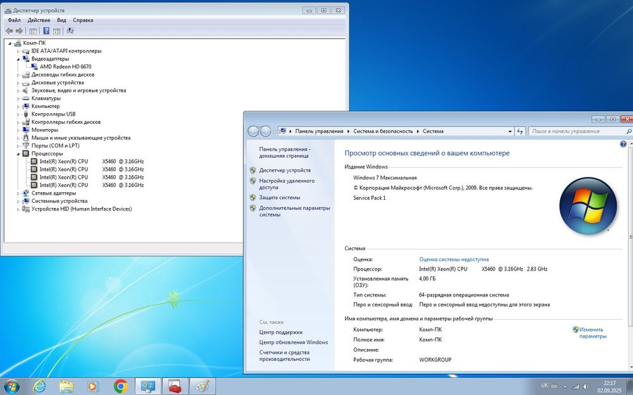Click Панель управления breadcrumb segment

point(319,131)
